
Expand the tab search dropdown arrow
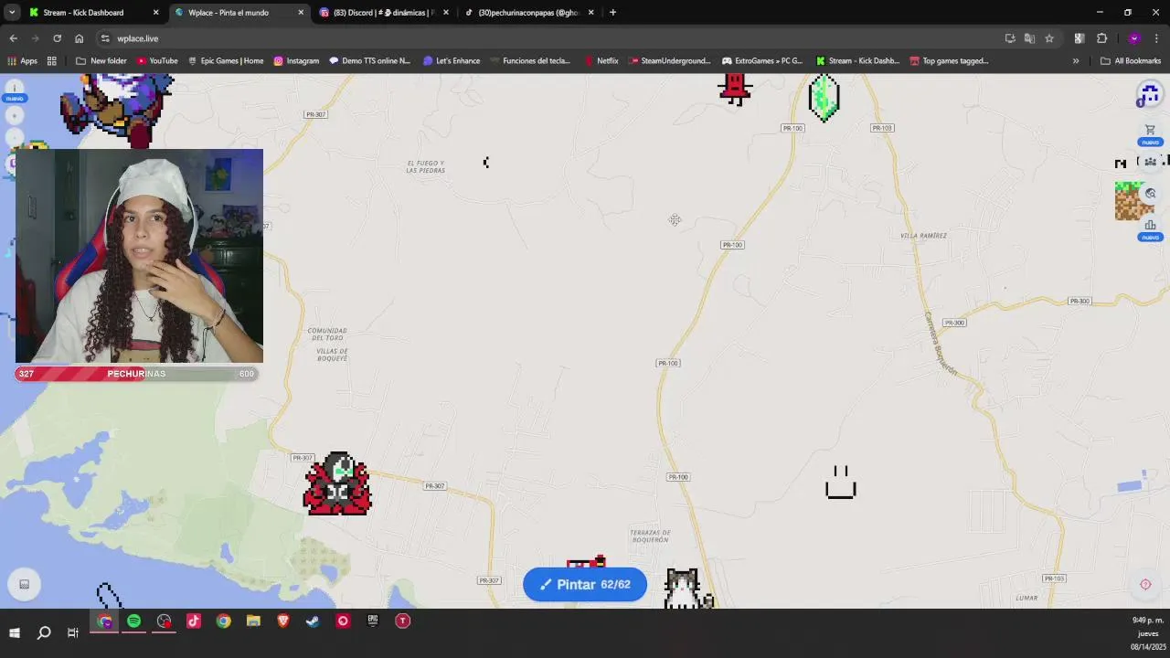tap(11, 13)
